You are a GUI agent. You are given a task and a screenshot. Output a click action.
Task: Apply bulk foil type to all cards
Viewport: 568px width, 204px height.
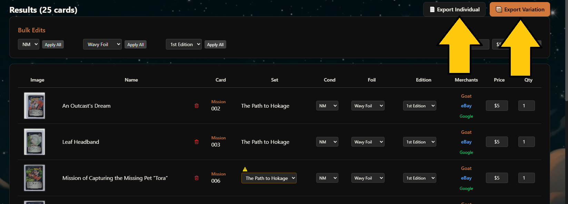click(x=136, y=45)
